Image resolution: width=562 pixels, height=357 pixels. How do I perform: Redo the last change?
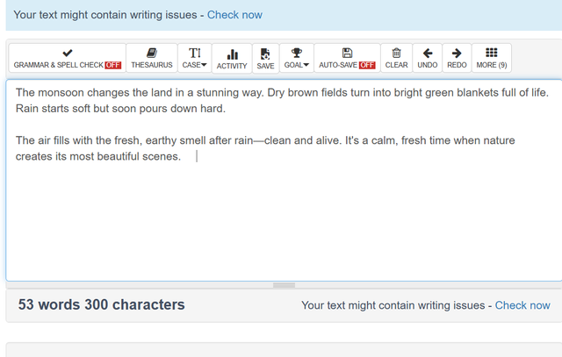click(457, 59)
